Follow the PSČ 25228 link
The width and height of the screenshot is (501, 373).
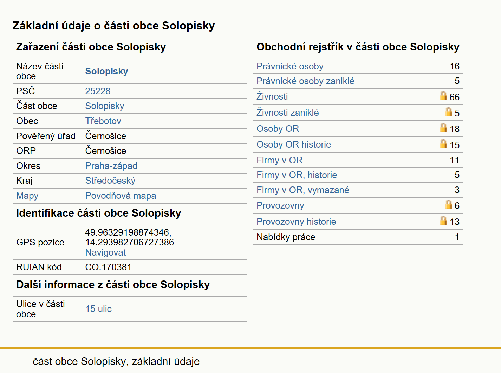98,91
